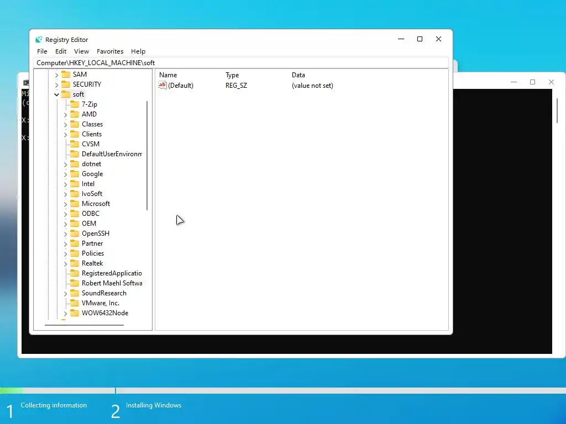Image resolution: width=566 pixels, height=424 pixels.
Task: Select the soft folder icon
Action: (x=66, y=94)
